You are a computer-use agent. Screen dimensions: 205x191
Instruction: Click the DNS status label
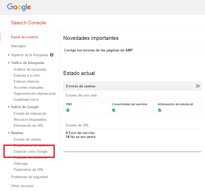pyautogui.click(x=69, y=104)
